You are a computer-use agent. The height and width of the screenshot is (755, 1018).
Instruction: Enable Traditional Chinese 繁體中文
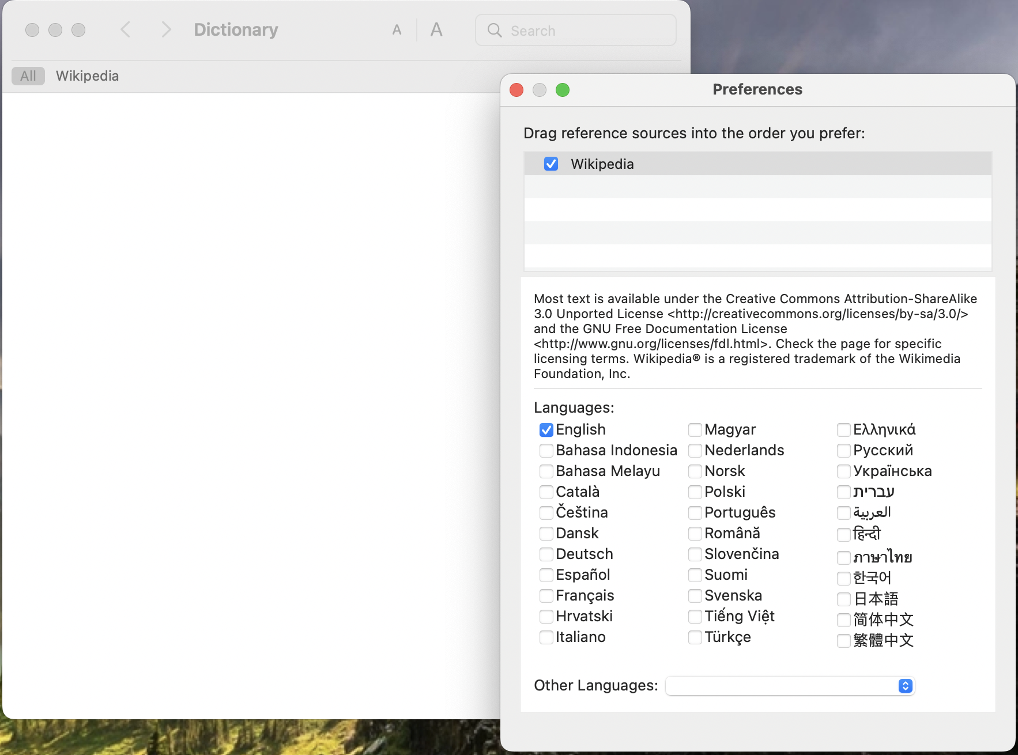(844, 641)
